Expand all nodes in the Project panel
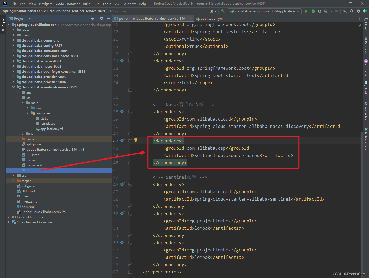This screenshot has height=278, width=369. coord(86,18)
